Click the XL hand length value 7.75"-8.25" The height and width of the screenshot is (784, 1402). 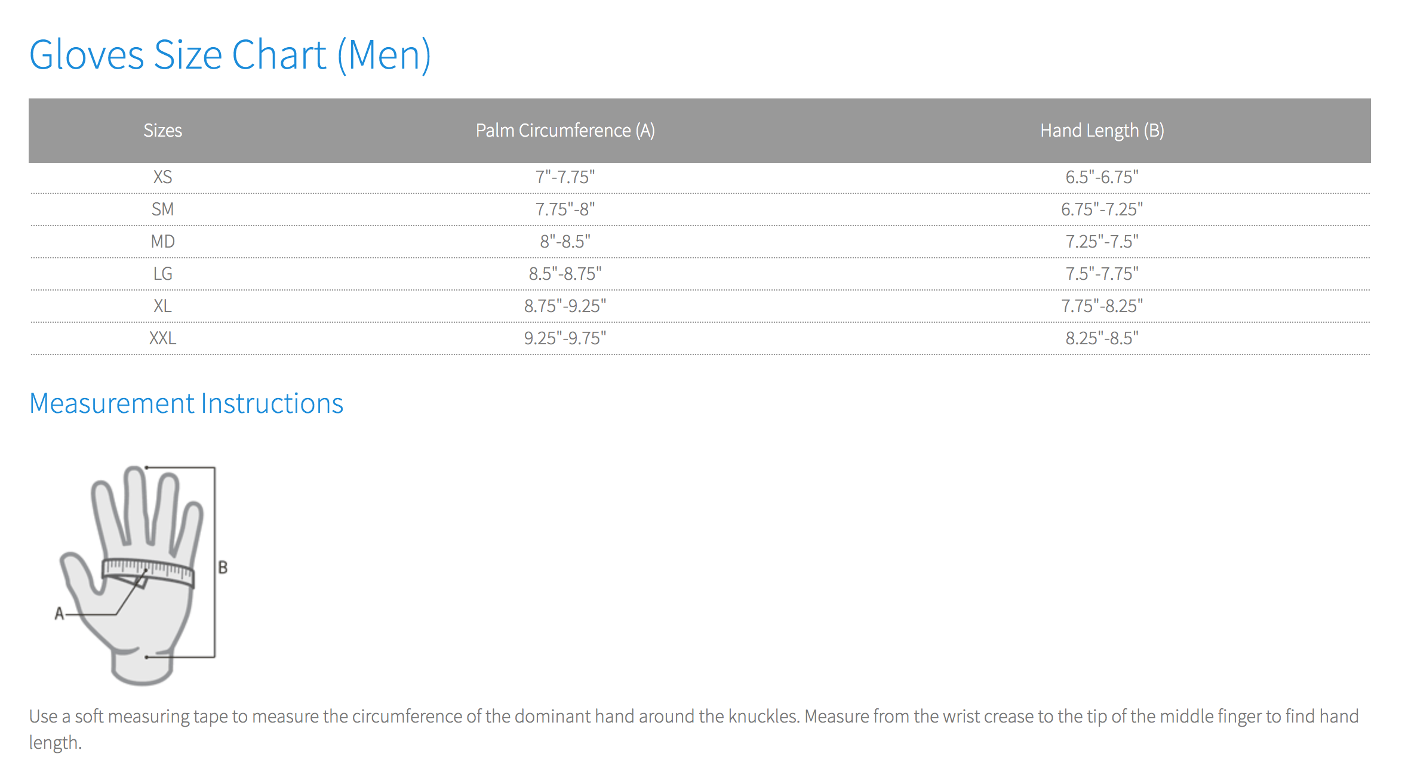click(x=1102, y=306)
